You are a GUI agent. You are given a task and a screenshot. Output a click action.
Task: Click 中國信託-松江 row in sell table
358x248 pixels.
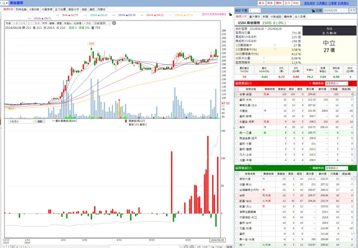click(294, 217)
